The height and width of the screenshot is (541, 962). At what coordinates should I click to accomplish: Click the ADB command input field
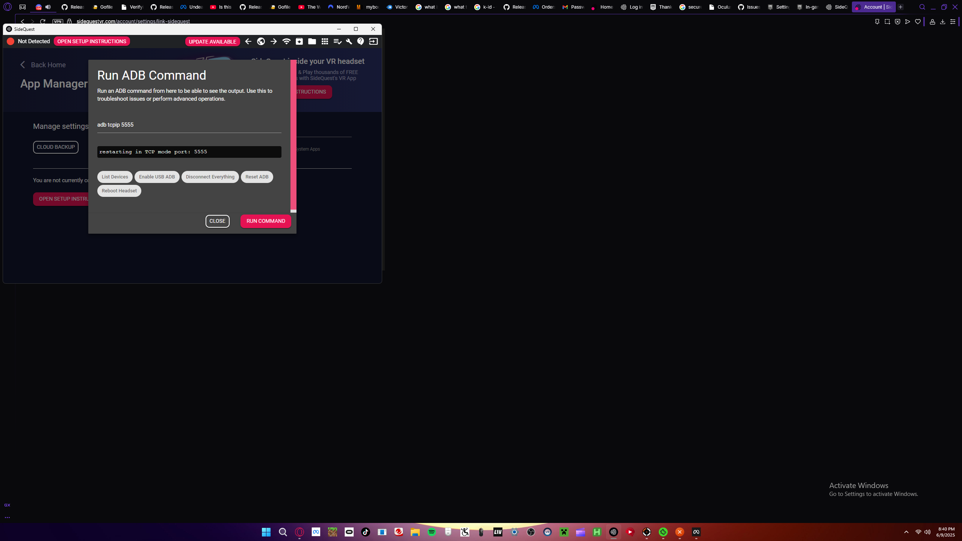[189, 125]
